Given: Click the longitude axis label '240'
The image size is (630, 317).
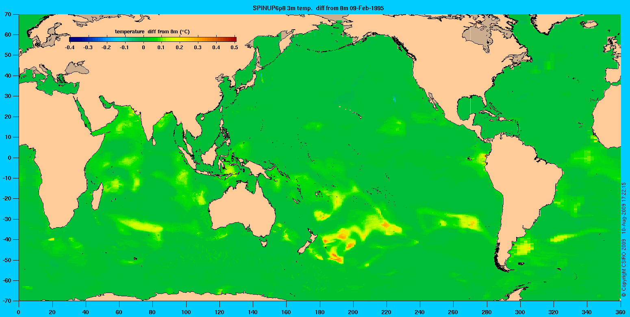Looking at the screenshot, I should point(420,313).
